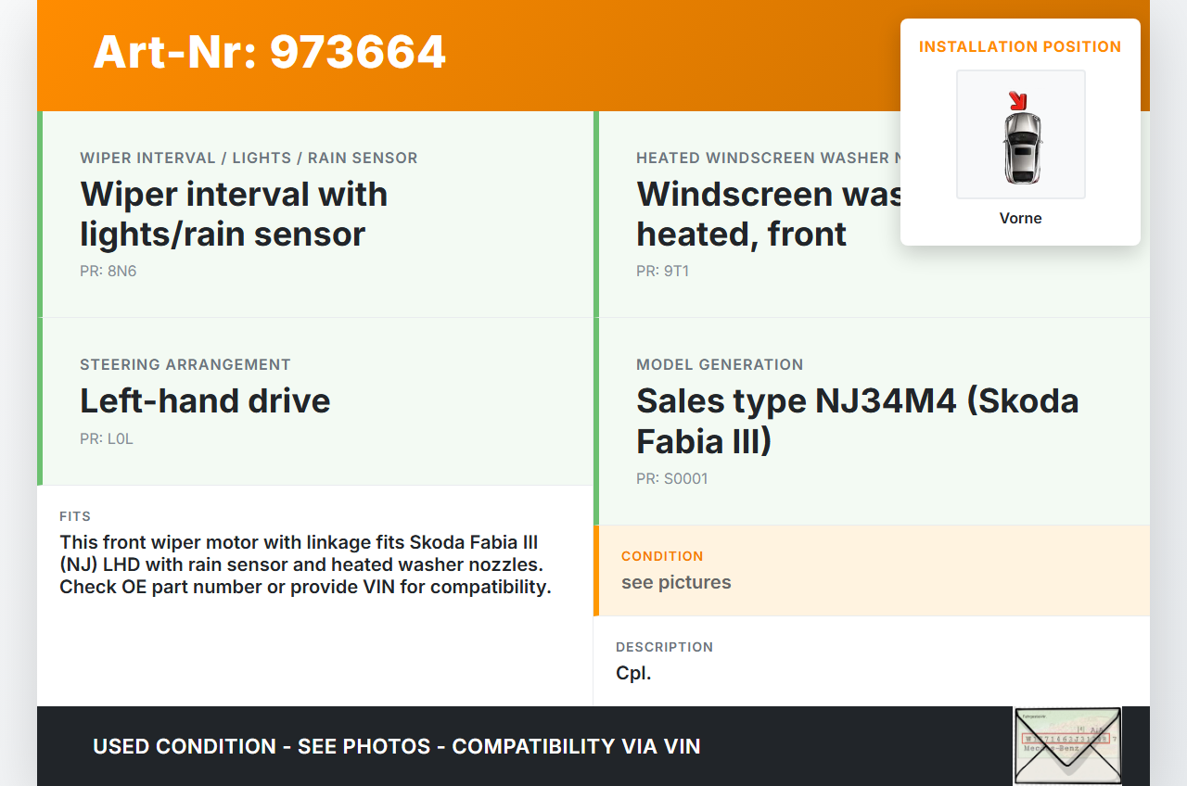The image size is (1187, 786).
Task: Click the 'Cpl.' description value
Action: click(633, 673)
